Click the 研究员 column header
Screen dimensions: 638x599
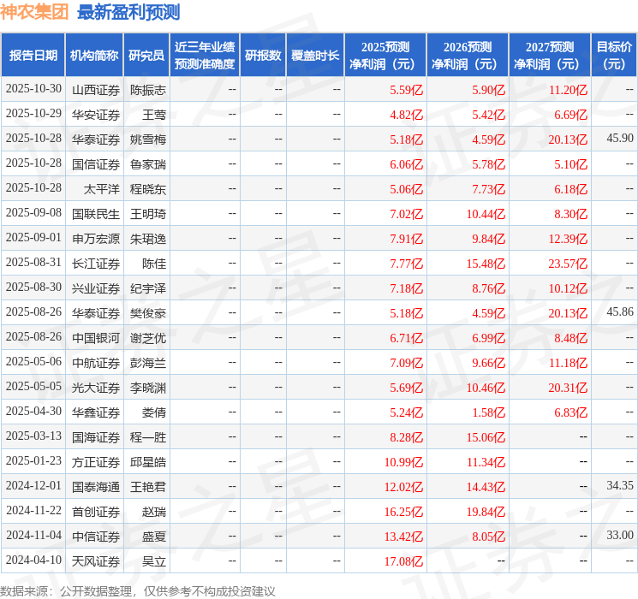click(x=146, y=56)
